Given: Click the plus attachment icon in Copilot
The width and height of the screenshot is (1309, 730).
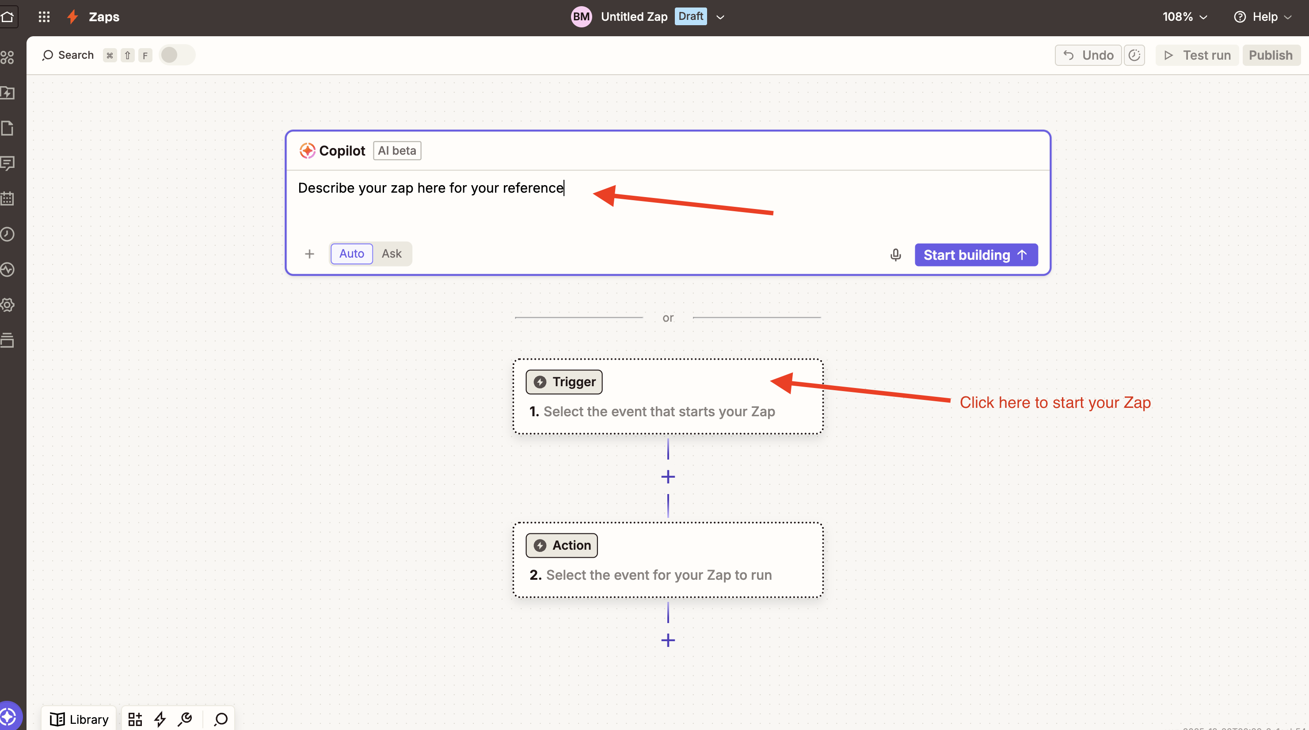Looking at the screenshot, I should point(309,254).
